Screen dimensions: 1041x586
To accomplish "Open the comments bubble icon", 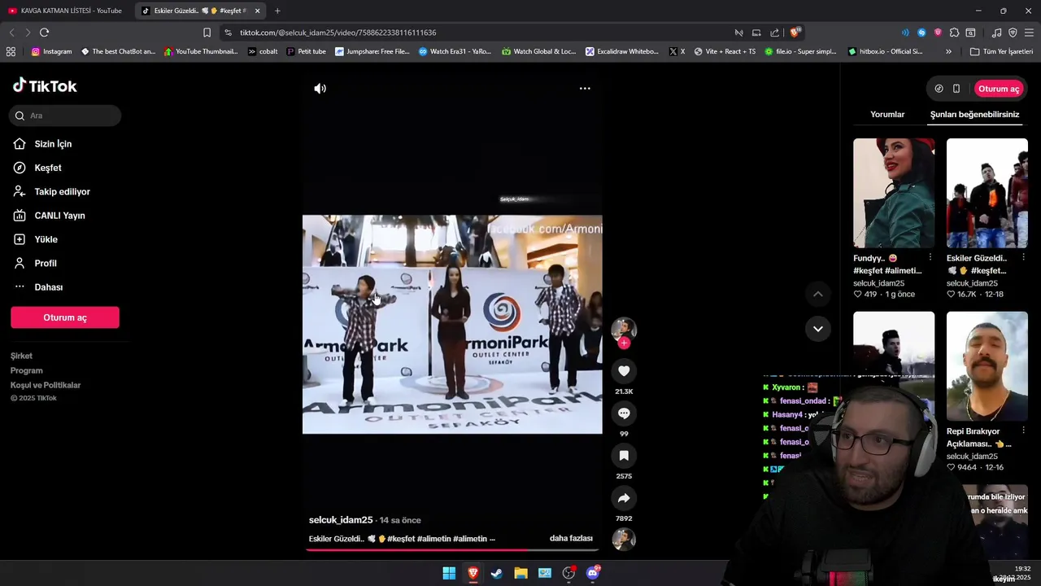I will (x=624, y=413).
